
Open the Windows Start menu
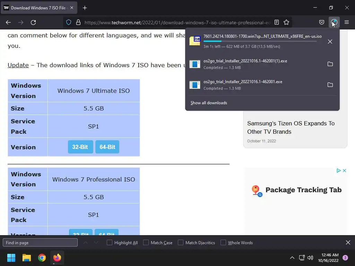pos(11,258)
